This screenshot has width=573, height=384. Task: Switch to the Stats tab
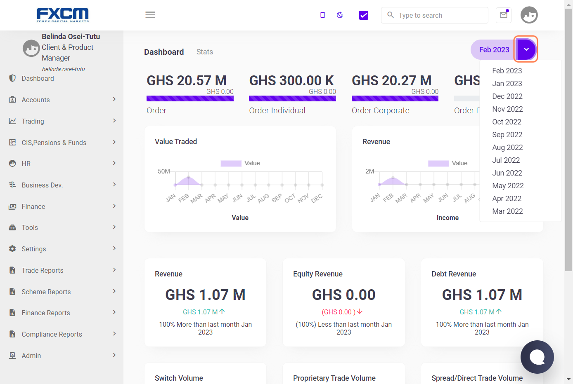click(205, 52)
